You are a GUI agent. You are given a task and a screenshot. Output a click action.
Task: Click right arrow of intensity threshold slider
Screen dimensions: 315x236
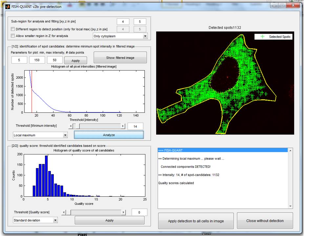point(123,126)
